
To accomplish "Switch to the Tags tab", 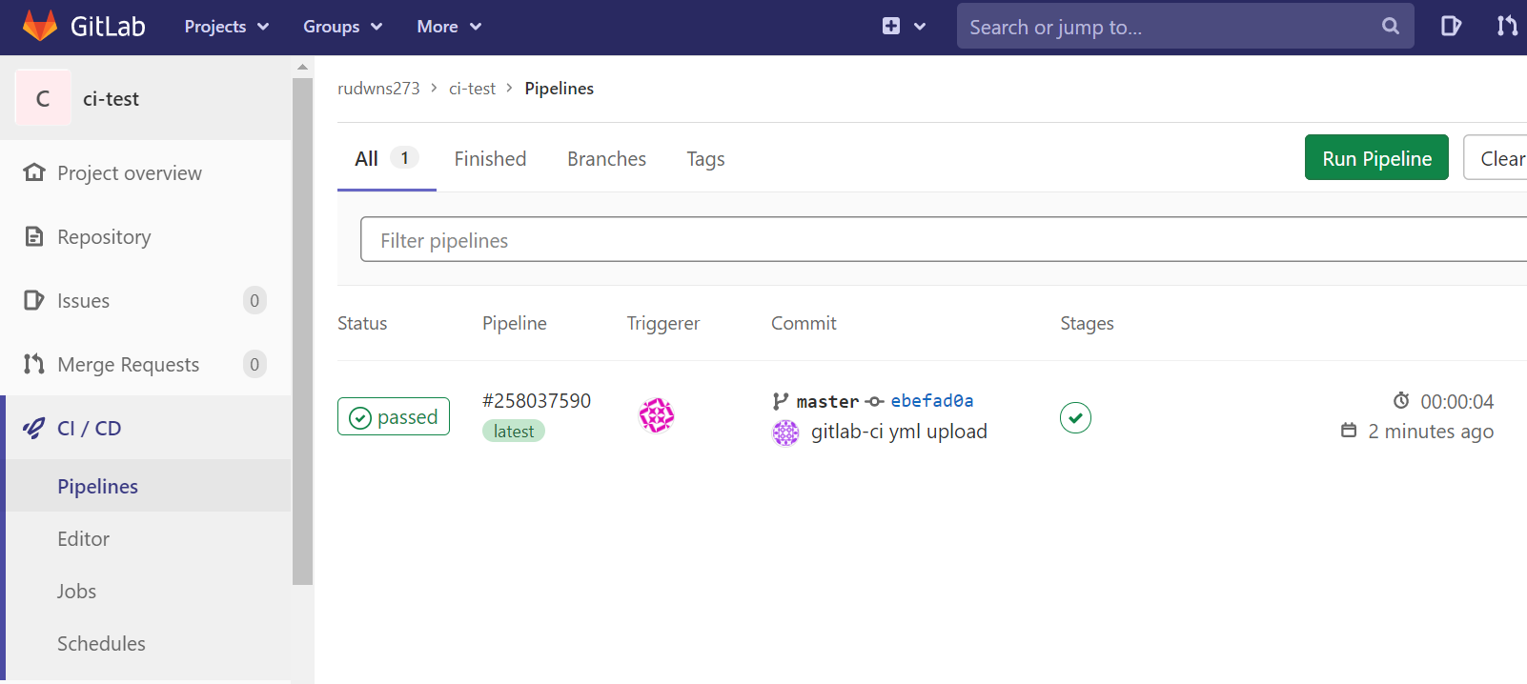I will 705,159.
